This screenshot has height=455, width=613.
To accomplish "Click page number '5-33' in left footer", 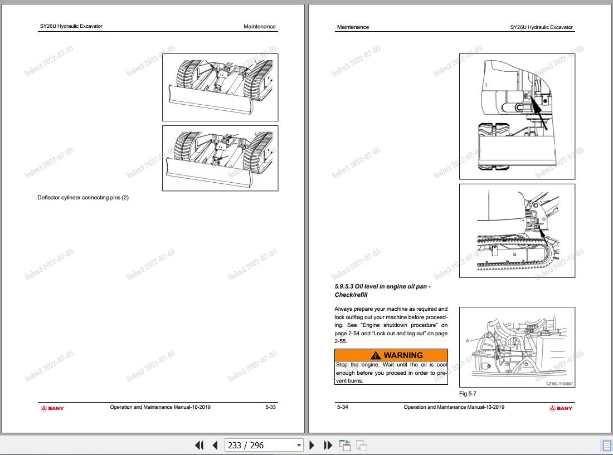I will tap(270, 407).
